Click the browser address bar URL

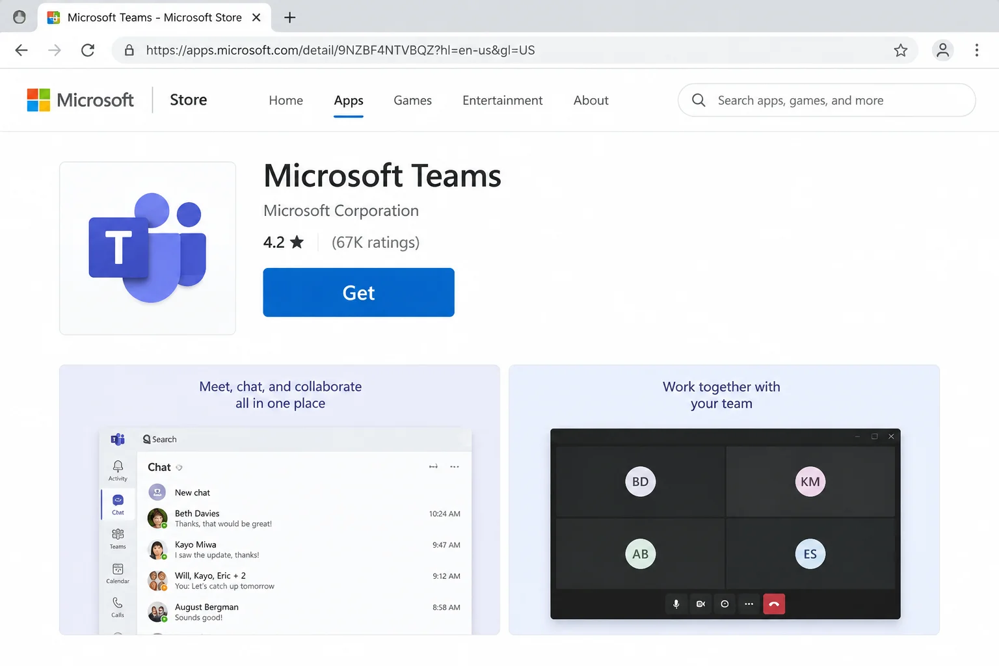point(340,50)
